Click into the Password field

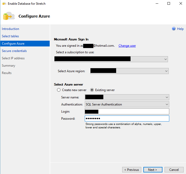click(127, 119)
